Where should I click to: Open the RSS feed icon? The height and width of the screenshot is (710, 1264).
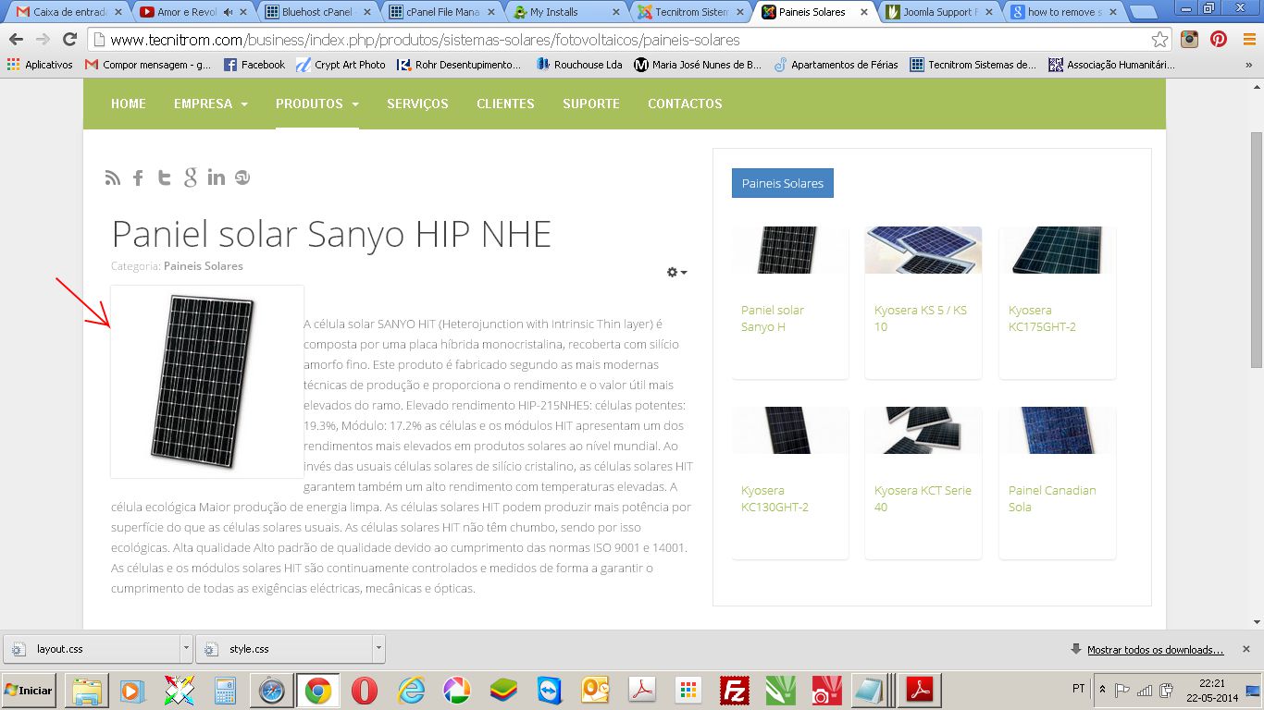coord(113,177)
